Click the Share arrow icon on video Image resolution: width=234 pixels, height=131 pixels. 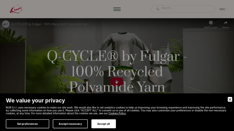click(x=226, y=23)
